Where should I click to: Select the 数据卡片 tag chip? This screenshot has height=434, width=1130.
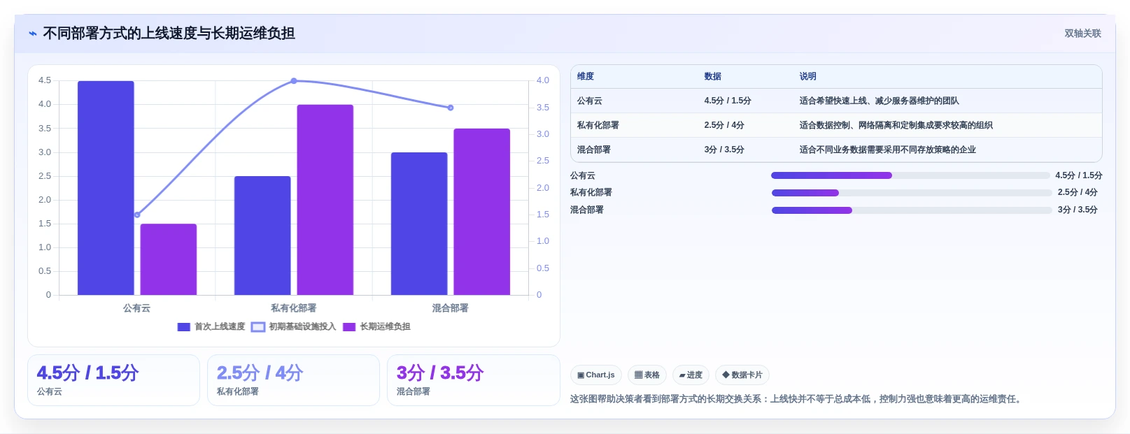(742, 375)
